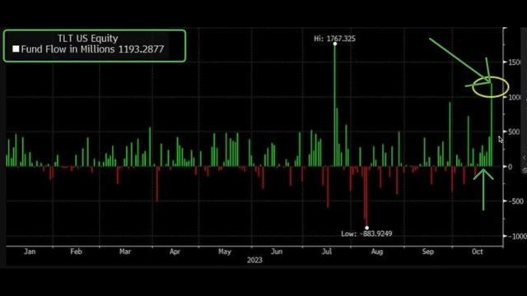Click the Sep label on the time axis
527x296 pixels.
[428, 252]
